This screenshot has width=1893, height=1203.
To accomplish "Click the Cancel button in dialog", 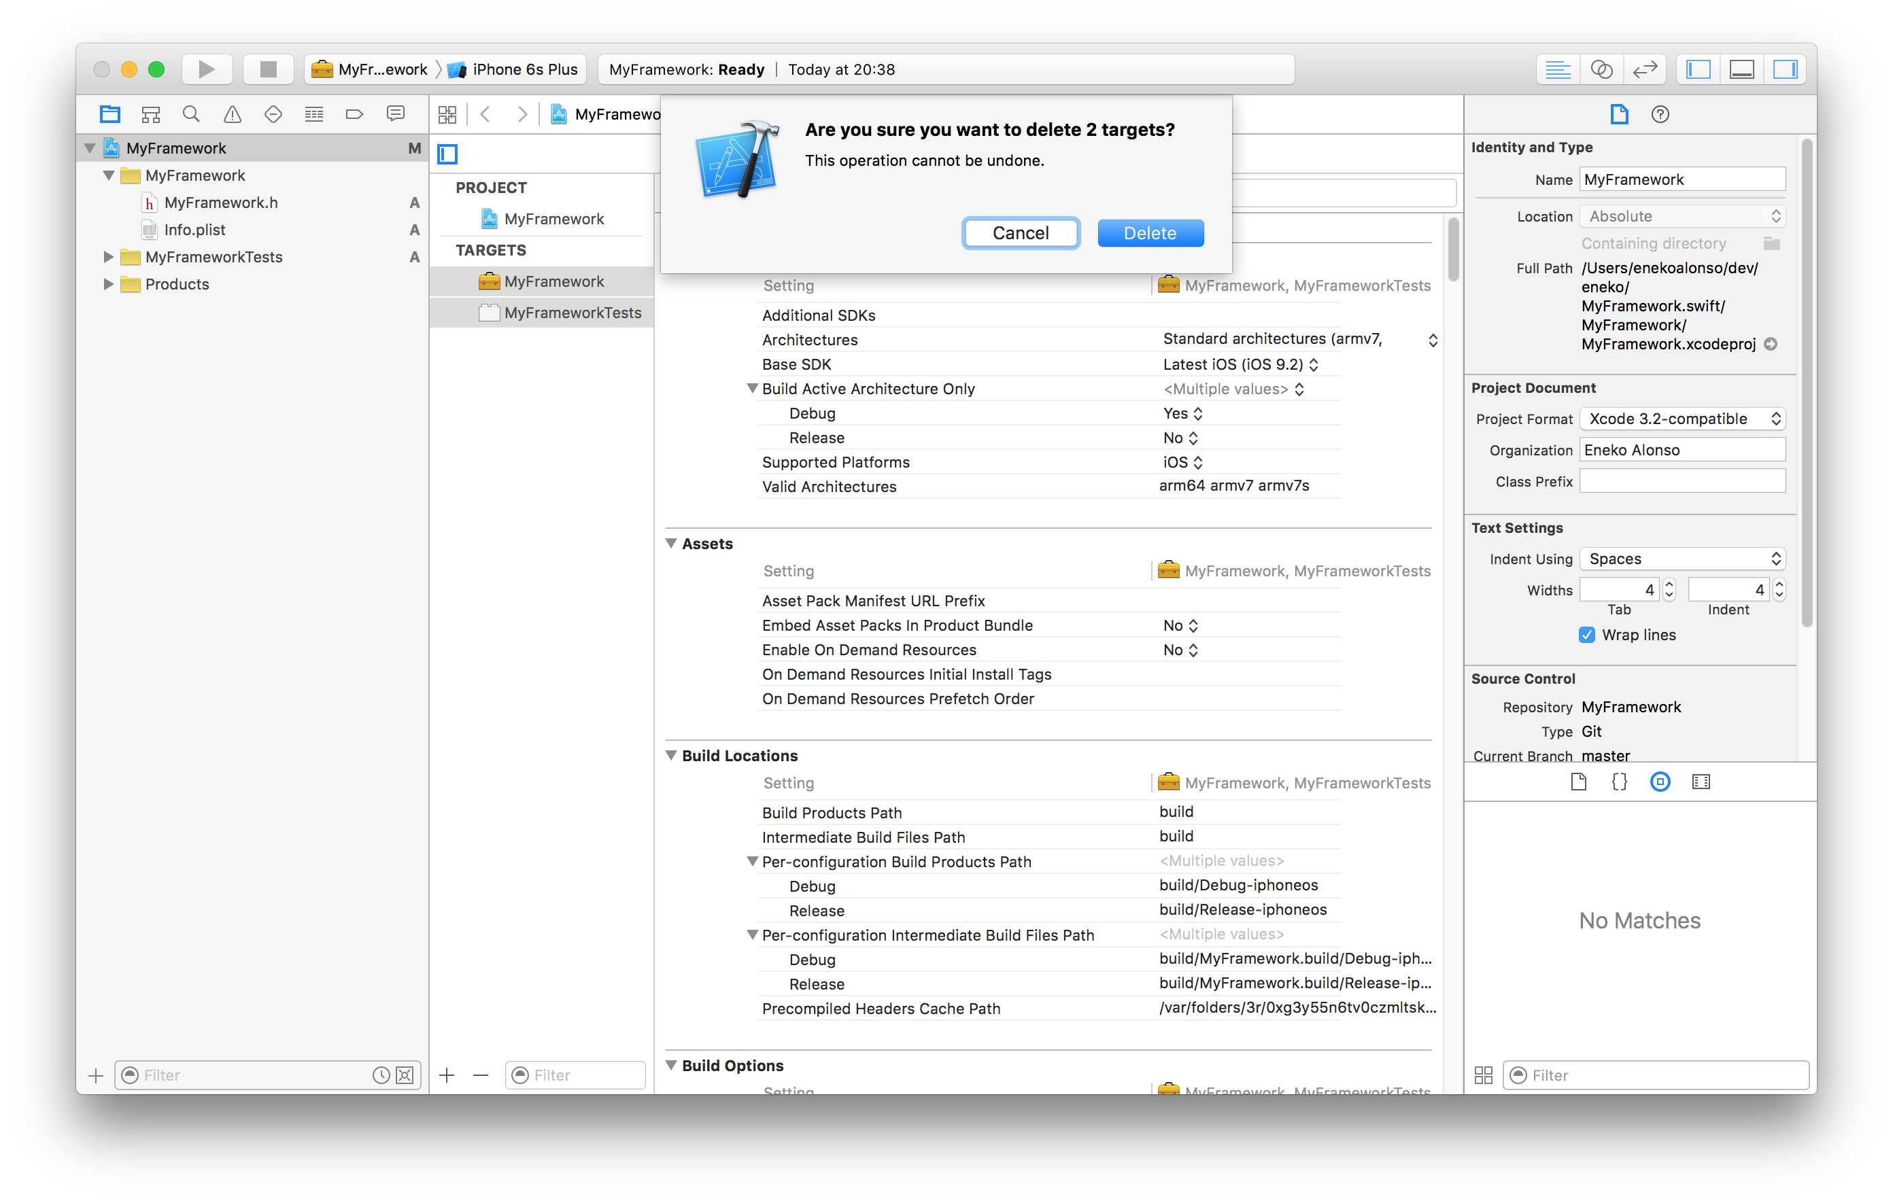I will click(x=1020, y=233).
